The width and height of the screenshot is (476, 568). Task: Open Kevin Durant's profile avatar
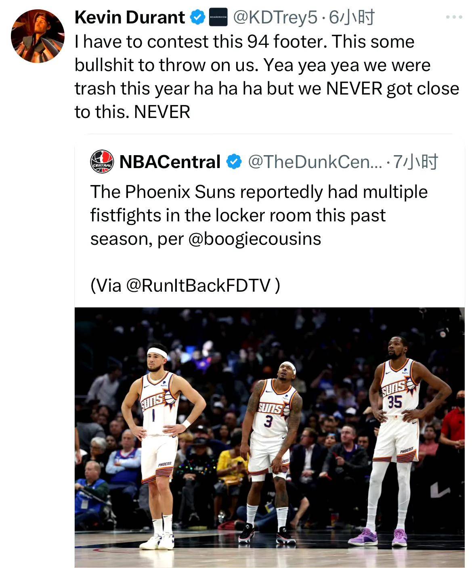(37, 36)
